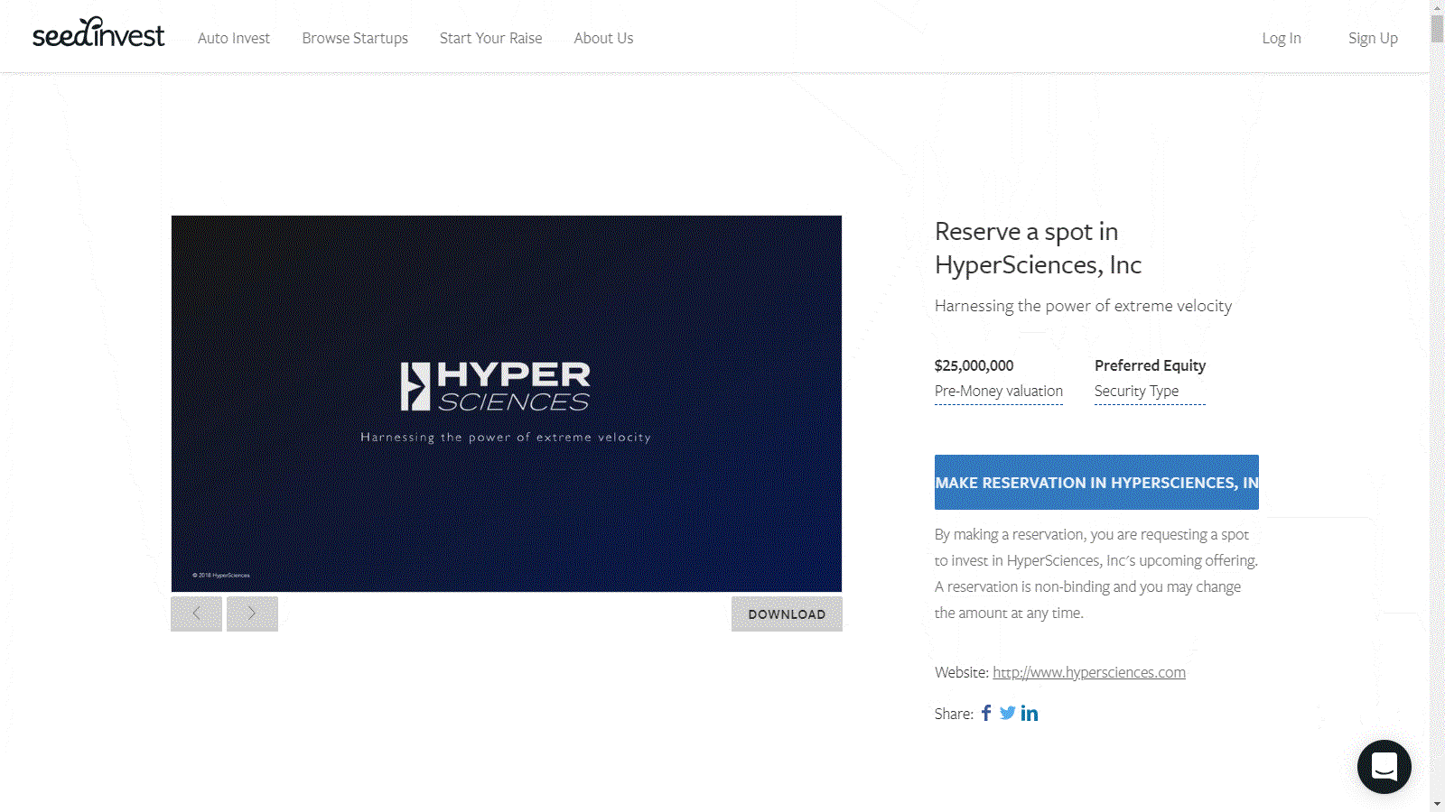Show Security Type explanation
Viewport: 1445px width, 812px height.
click(x=1136, y=392)
